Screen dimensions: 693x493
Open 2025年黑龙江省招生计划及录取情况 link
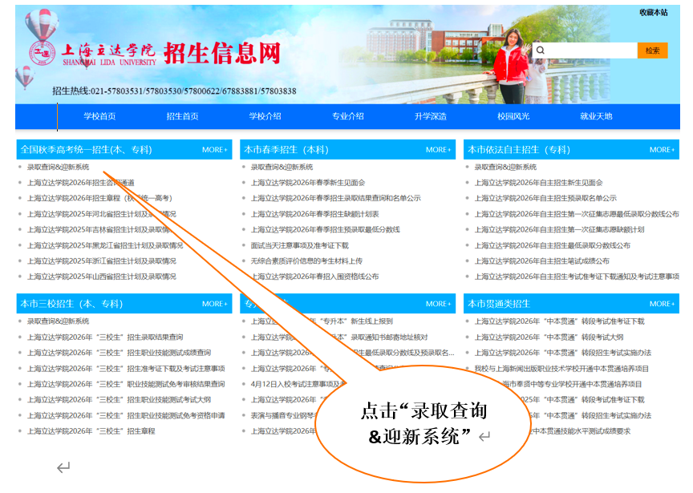pyautogui.click(x=105, y=245)
